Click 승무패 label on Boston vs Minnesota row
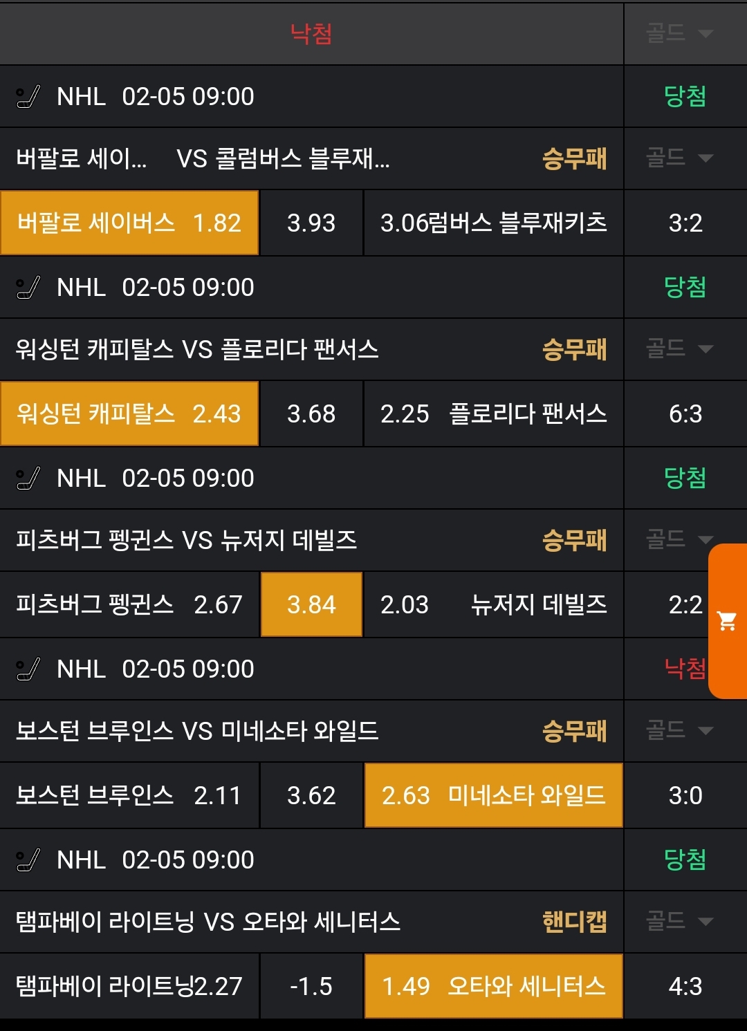 click(574, 731)
